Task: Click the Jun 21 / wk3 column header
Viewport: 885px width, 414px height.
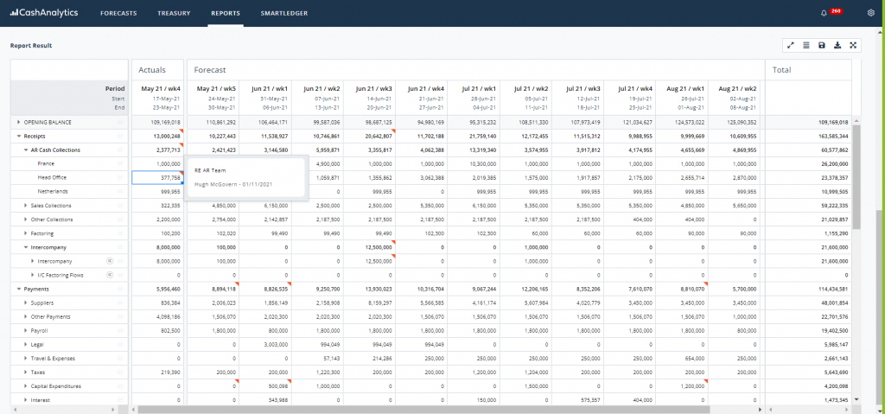Action: coord(370,98)
